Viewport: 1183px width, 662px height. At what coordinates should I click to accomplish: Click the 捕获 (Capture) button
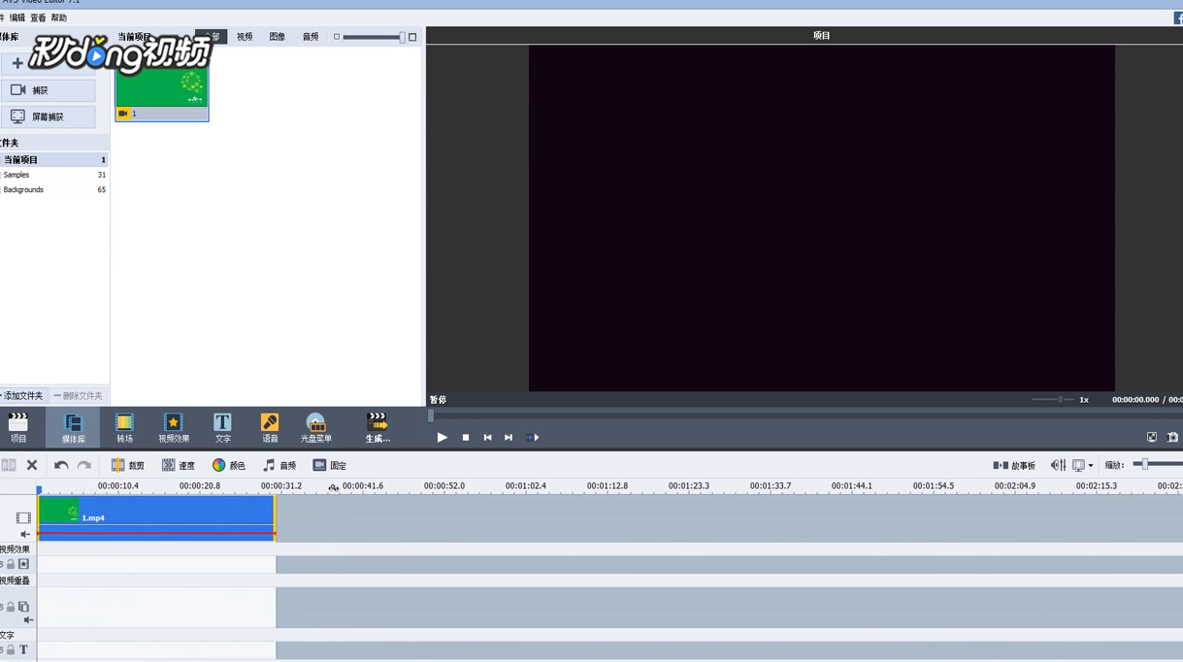click(x=49, y=90)
